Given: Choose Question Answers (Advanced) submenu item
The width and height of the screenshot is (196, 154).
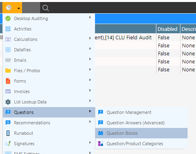Looking at the screenshot, I should click(141, 123).
